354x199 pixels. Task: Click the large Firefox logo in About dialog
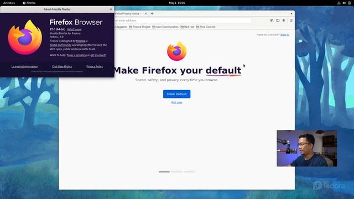pyautogui.click(x=25, y=37)
